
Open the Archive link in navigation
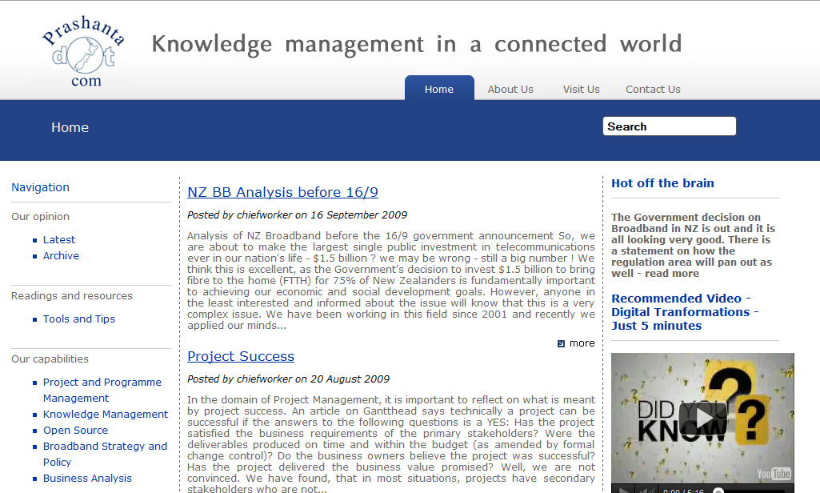(x=61, y=255)
